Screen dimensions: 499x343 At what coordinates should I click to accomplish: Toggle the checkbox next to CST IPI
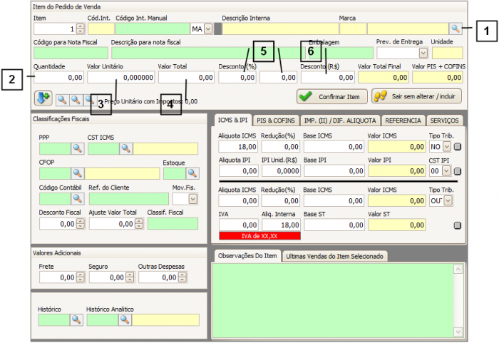pos(457,172)
